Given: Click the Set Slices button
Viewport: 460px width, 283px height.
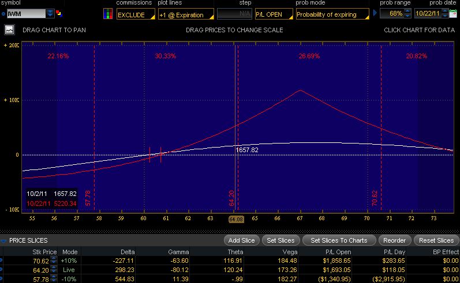Looking at the screenshot, I should pyautogui.click(x=281, y=240).
